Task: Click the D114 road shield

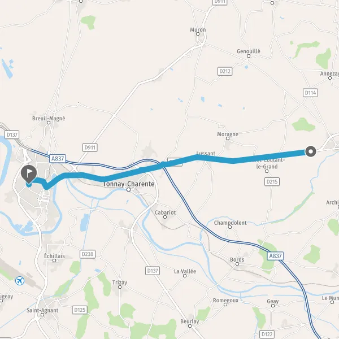Action: pyautogui.click(x=310, y=93)
